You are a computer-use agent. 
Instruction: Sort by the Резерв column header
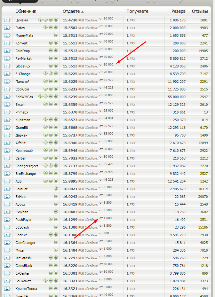coord(179,12)
